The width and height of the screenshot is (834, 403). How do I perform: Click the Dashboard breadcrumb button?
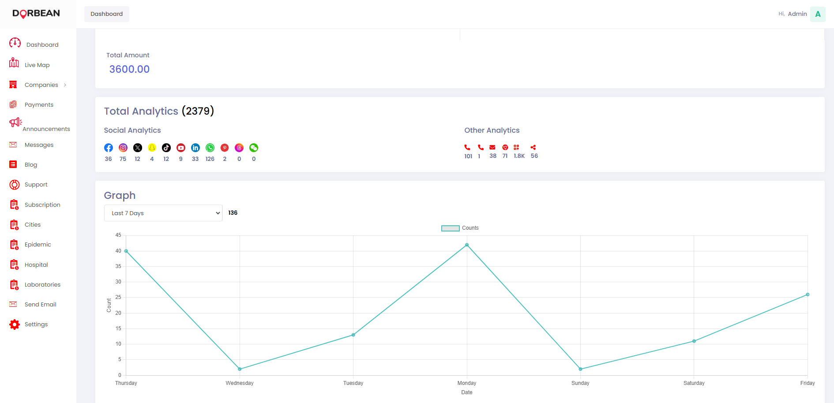107,14
